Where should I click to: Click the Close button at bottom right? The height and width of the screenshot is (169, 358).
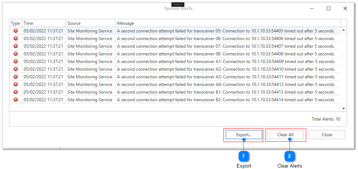click(x=327, y=134)
